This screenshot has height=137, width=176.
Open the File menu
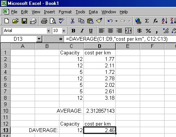14,12
